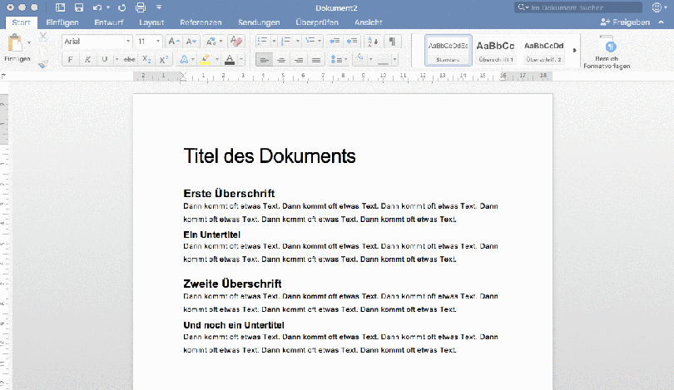Click the yellow text highlight color
The height and width of the screenshot is (390, 674).
point(205,60)
